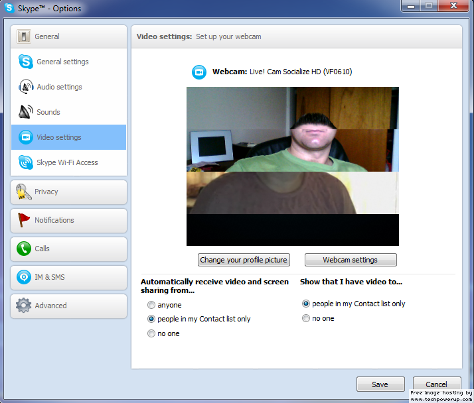Click the red flag Notifications icon
Screen dimensions: 474x403
tap(24, 220)
